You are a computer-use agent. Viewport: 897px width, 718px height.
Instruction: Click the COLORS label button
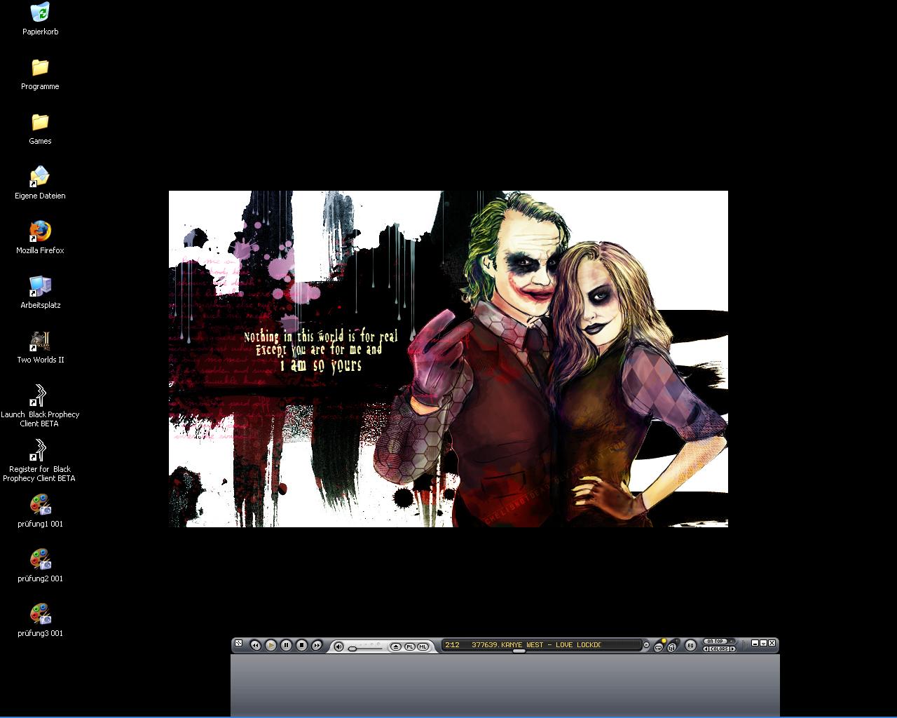720,649
